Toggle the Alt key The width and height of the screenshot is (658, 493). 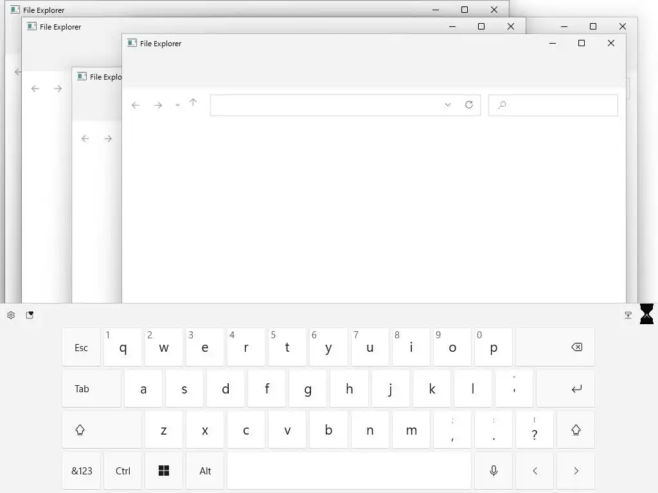click(x=205, y=471)
